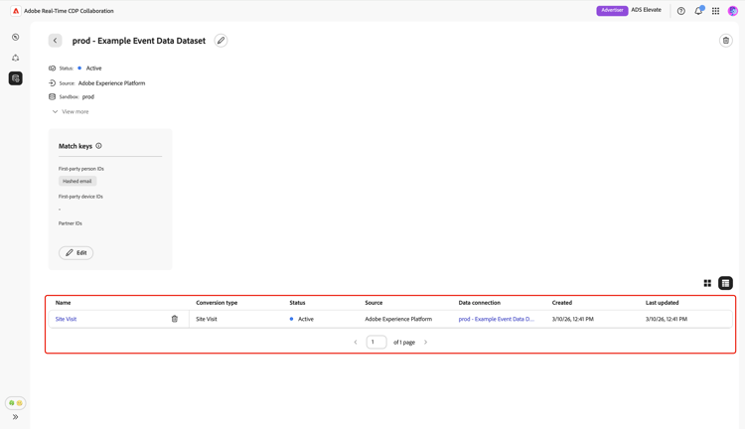Switch to table list view
745x429 pixels.
pyautogui.click(x=725, y=283)
